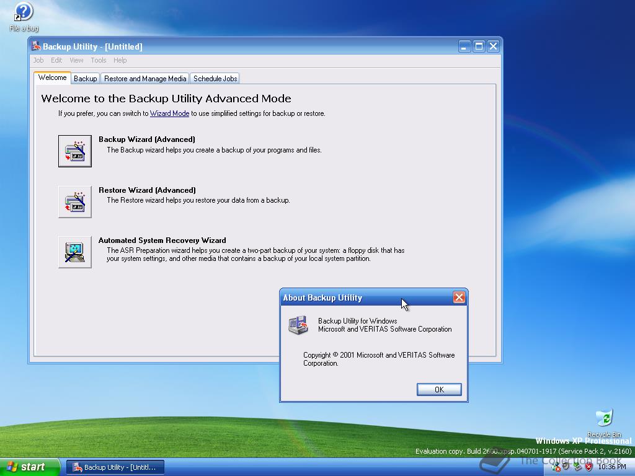635x476 pixels.
Task: Minimize the Backup Utility window
Action: [x=464, y=46]
